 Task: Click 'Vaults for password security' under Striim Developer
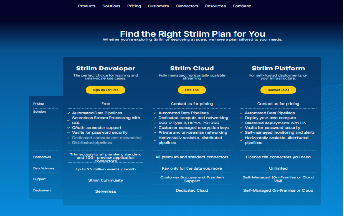(100, 133)
